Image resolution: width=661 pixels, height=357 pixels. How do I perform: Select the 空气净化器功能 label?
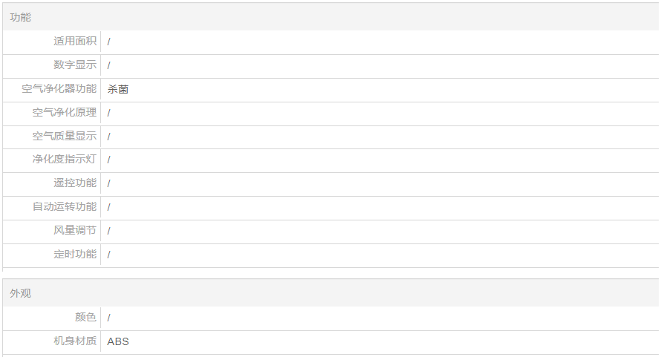[x=59, y=89]
